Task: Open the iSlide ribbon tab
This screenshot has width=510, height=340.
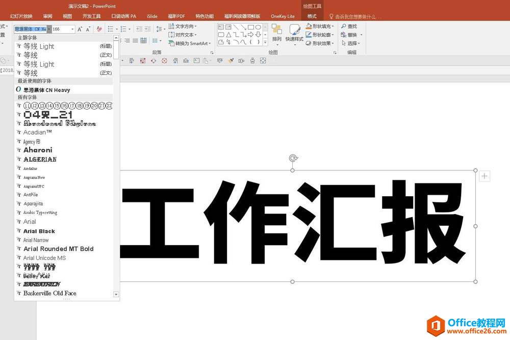Action: point(152,16)
